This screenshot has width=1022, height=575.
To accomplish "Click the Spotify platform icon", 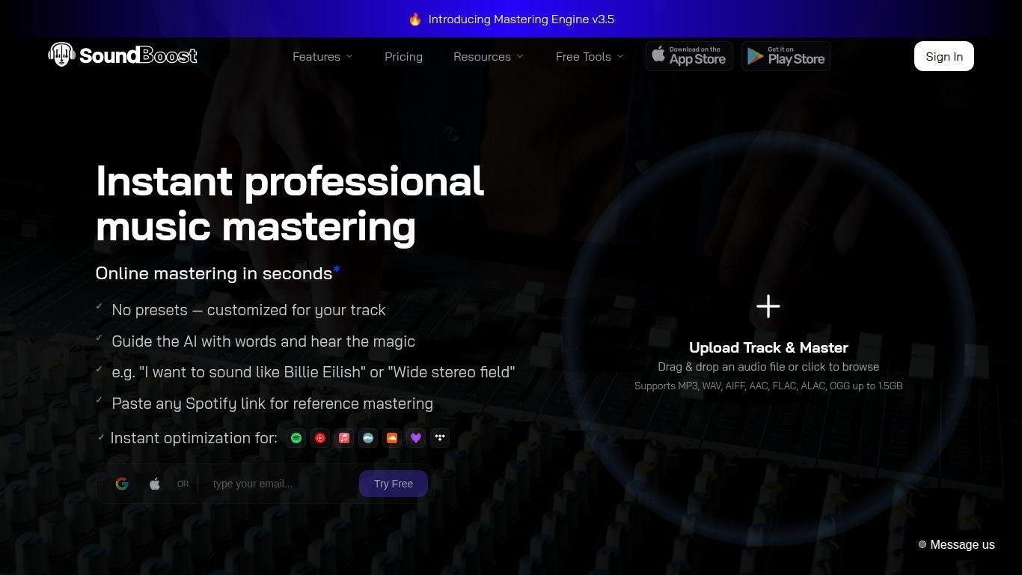I will 296,438.
